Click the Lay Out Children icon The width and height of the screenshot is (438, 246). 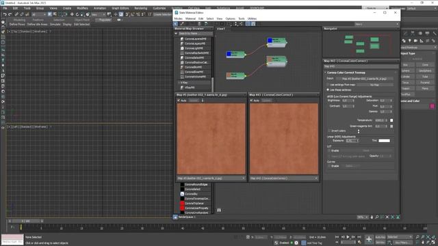[241, 24]
